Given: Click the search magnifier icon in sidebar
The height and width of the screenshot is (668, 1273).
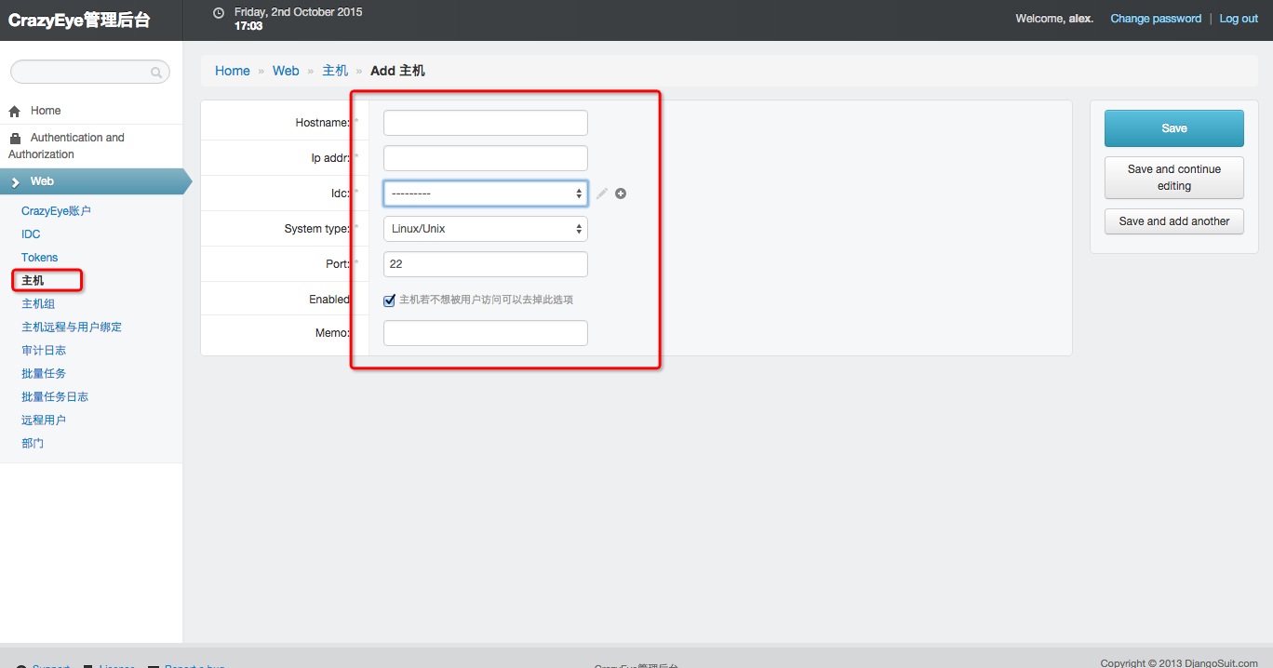Looking at the screenshot, I should [x=156, y=73].
